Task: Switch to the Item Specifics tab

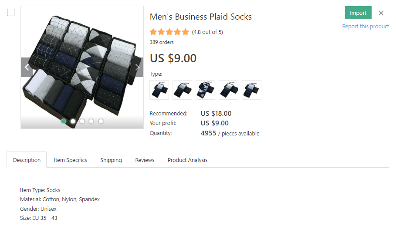Action: click(x=71, y=160)
